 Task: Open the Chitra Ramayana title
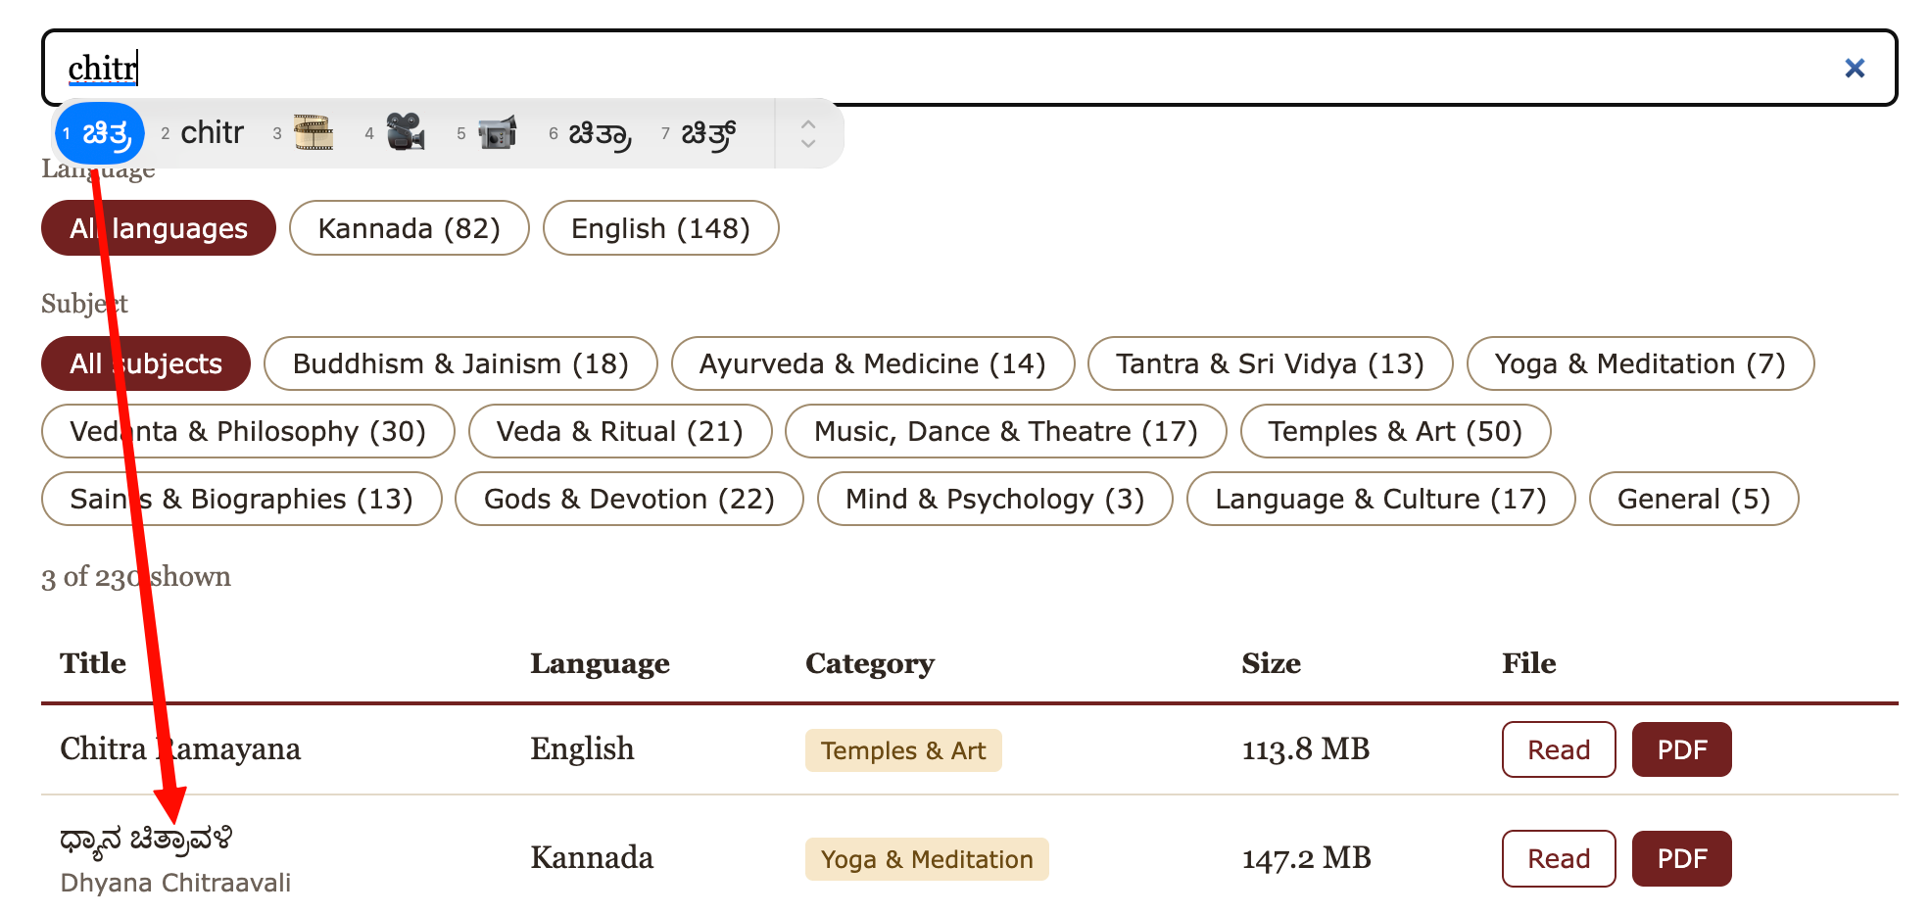pos(180,748)
